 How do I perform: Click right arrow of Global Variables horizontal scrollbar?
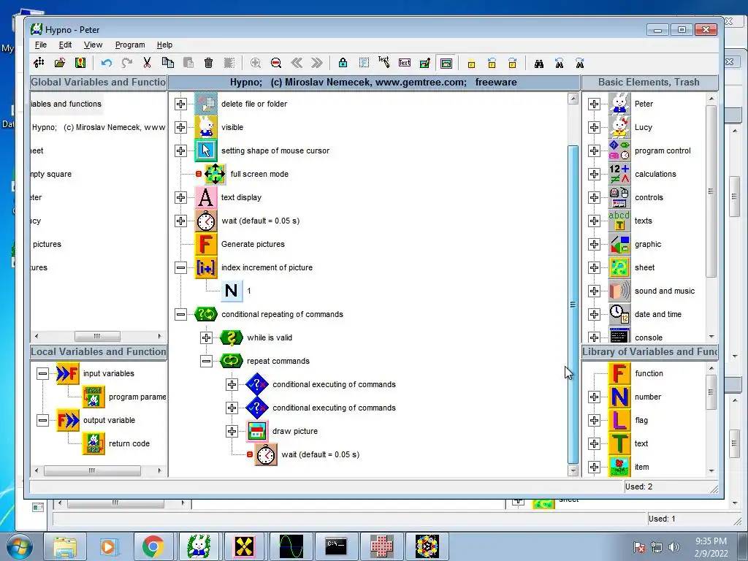(160, 336)
